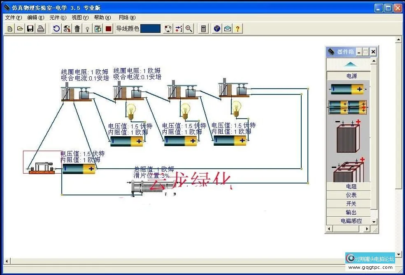Select the single battery in component box
The width and height of the screenshot is (405, 275).
(347, 89)
